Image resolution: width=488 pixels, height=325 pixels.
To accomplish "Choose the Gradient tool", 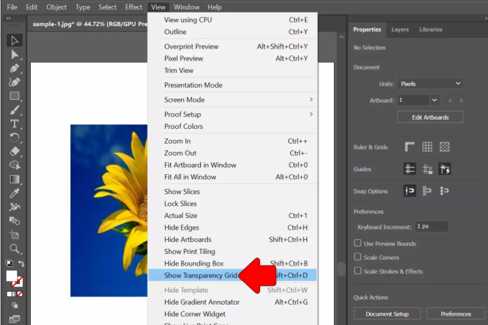I will pyautogui.click(x=14, y=179).
